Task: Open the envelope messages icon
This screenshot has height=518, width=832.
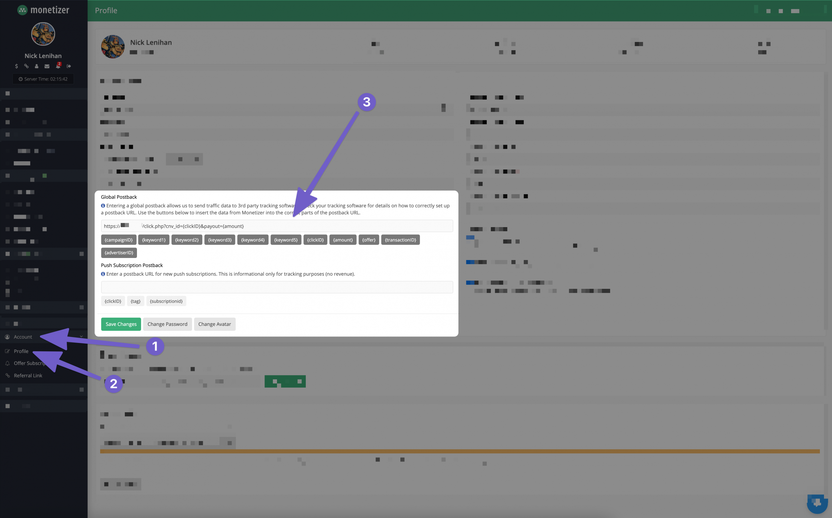Action: pos(47,66)
